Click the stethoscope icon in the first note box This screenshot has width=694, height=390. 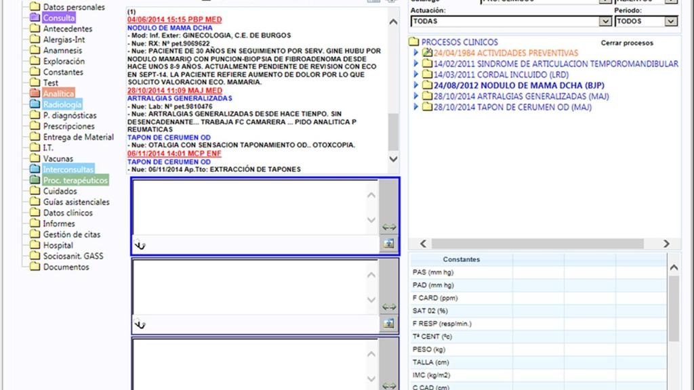(x=140, y=244)
